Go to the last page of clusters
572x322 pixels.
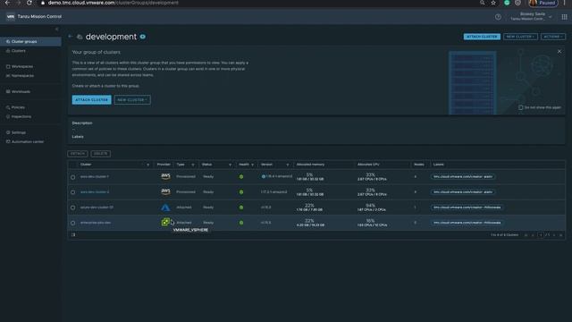(x=560, y=235)
